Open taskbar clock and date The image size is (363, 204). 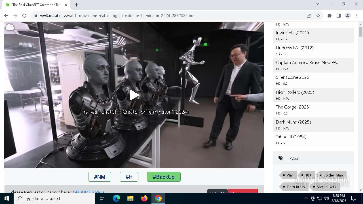(339, 198)
